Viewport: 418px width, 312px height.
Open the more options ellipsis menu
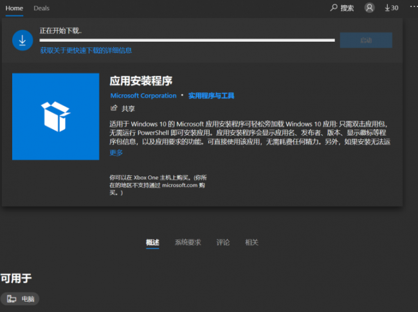[x=413, y=6]
